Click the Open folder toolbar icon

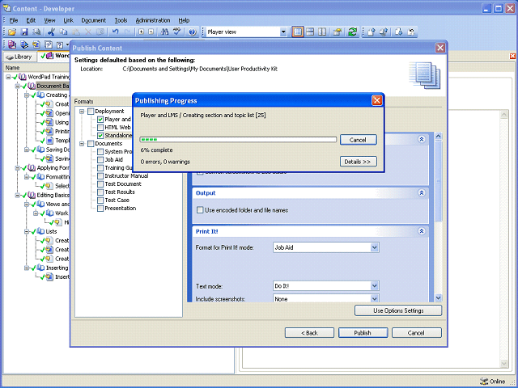[12, 32]
